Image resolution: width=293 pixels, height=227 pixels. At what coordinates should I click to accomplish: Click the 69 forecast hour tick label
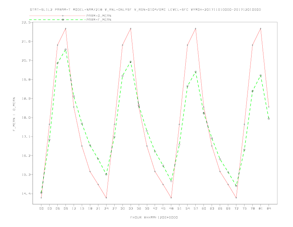pos(228,208)
